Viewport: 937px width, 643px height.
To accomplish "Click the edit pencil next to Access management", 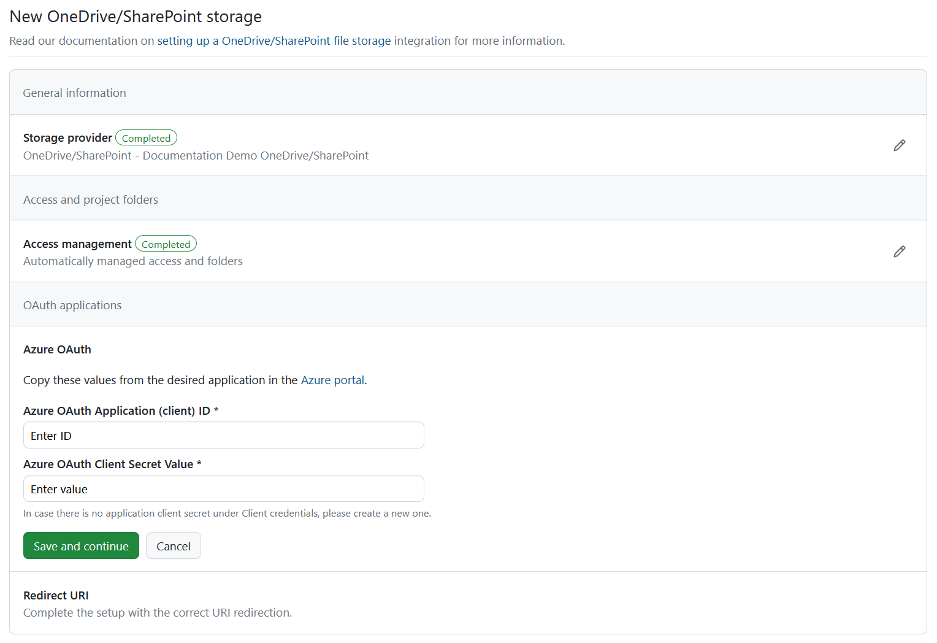I will point(899,251).
